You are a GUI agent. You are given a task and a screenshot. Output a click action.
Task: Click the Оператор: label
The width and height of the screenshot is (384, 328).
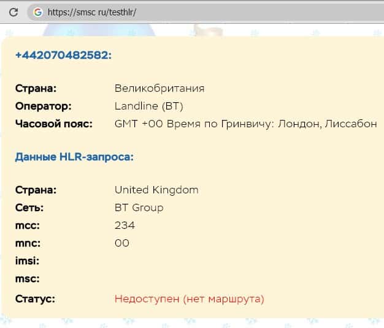click(44, 106)
